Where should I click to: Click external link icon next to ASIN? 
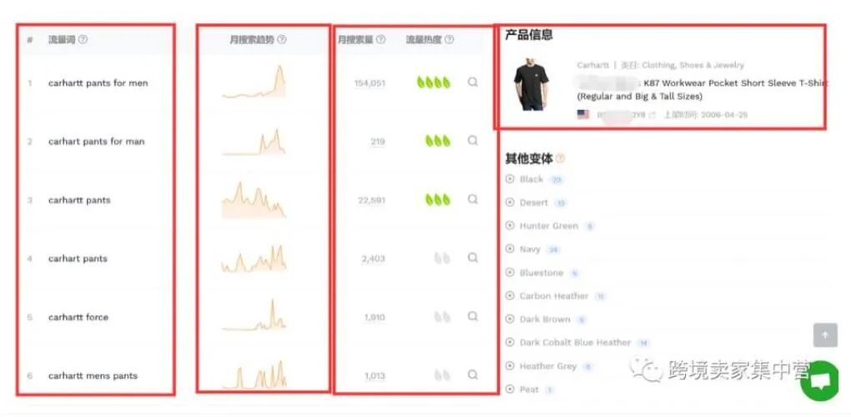click(x=652, y=115)
